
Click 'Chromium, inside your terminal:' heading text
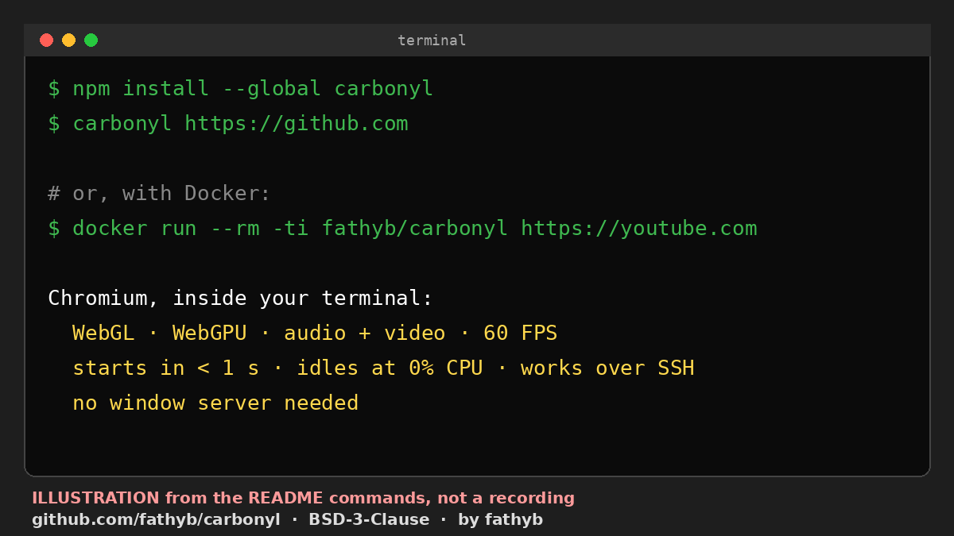241,298
